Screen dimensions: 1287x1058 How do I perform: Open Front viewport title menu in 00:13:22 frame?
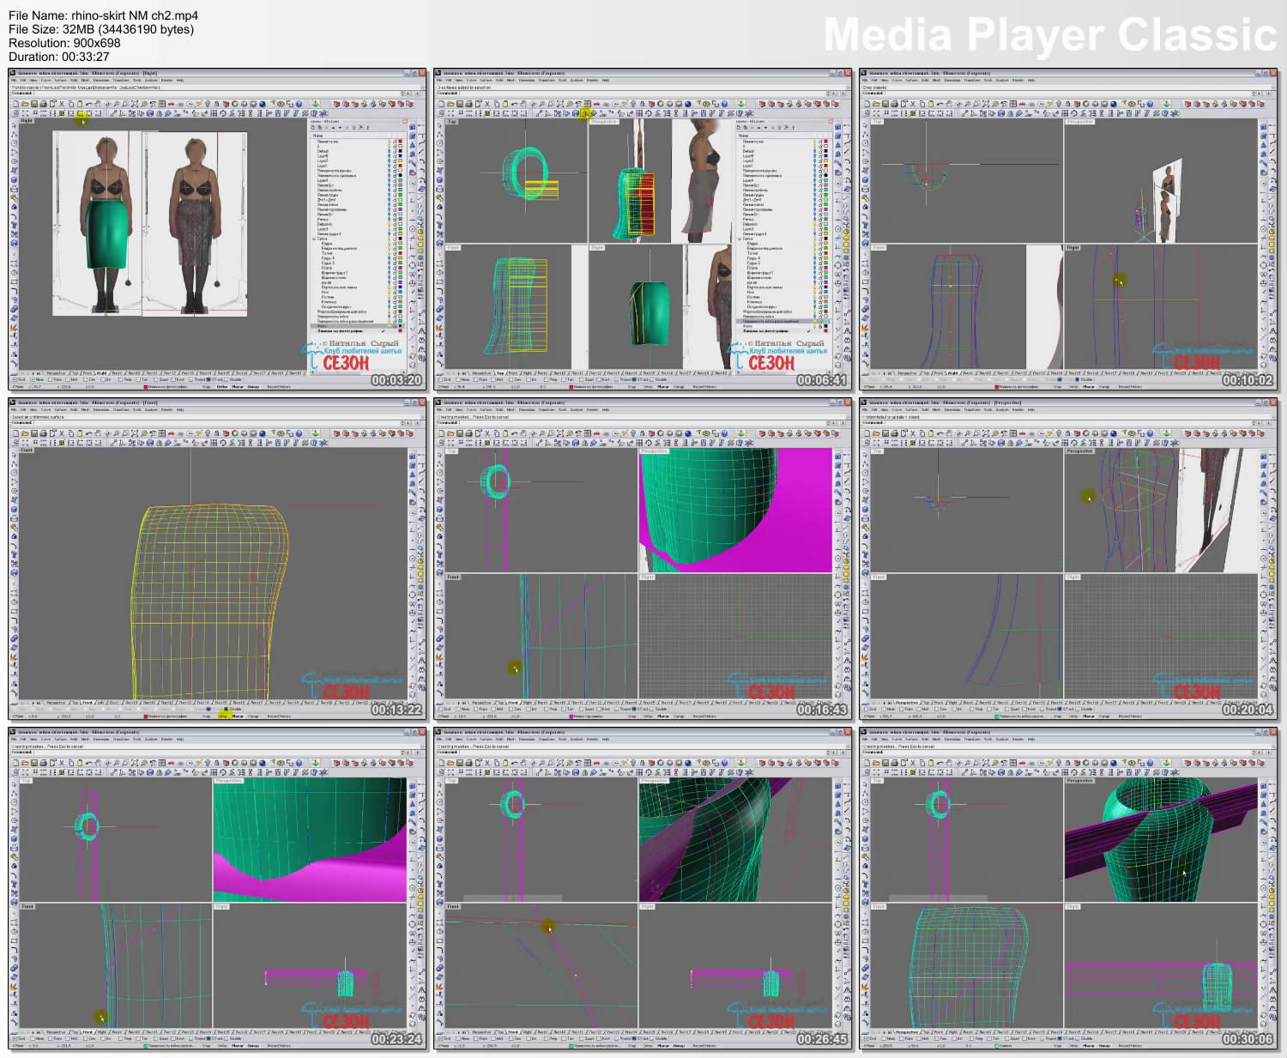coord(26,450)
